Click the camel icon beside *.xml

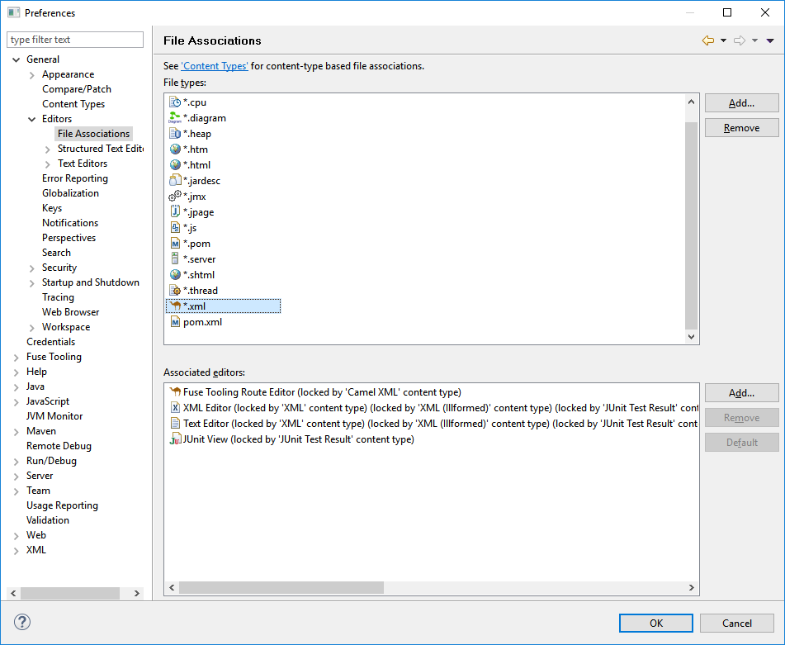(x=175, y=306)
